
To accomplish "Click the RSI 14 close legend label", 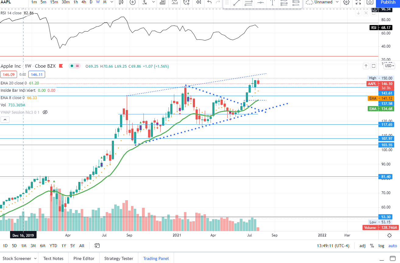I will [x=11, y=13].
